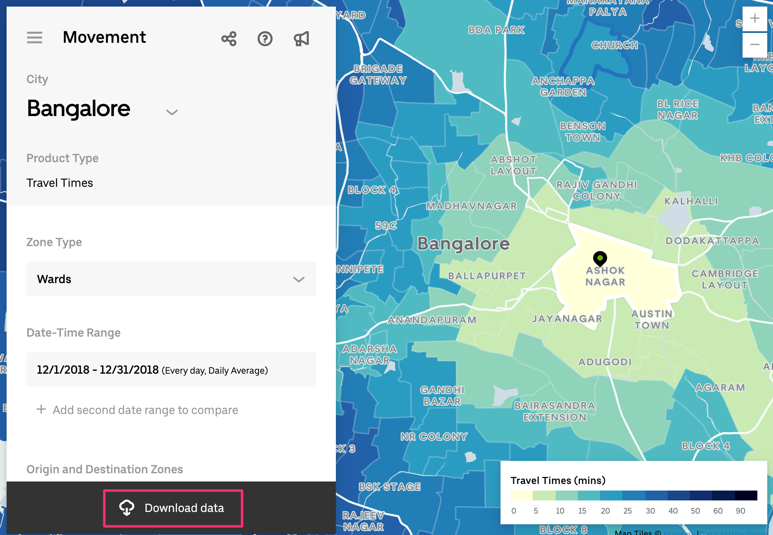Click the Ballapurpet map label
The width and height of the screenshot is (773, 535).
pyautogui.click(x=487, y=276)
